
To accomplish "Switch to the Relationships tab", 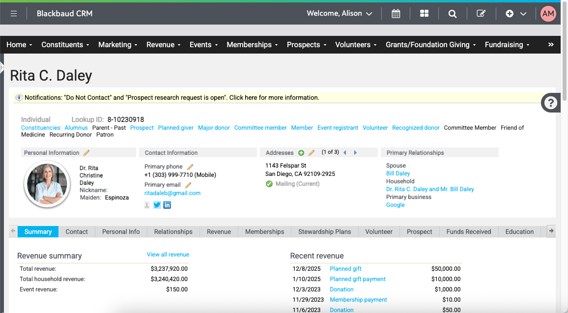I will [173, 231].
